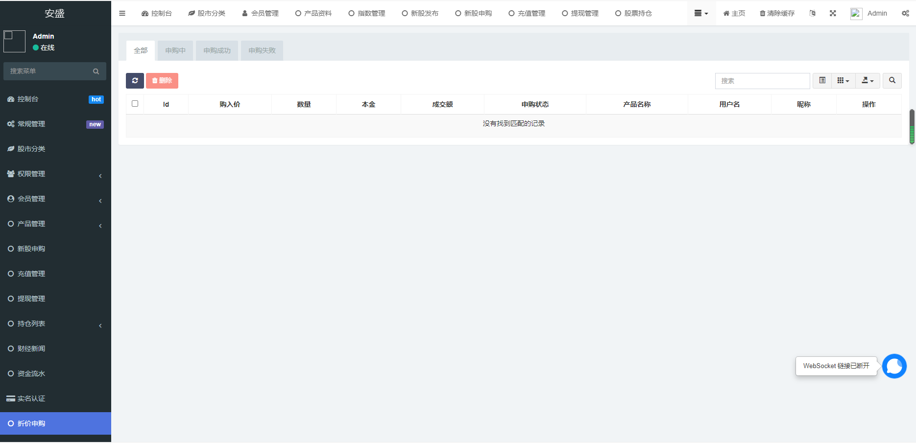Type in the 搜索 search input field

(x=762, y=80)
